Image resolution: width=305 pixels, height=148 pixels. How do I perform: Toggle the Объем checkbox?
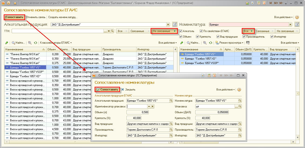point(181,37)
